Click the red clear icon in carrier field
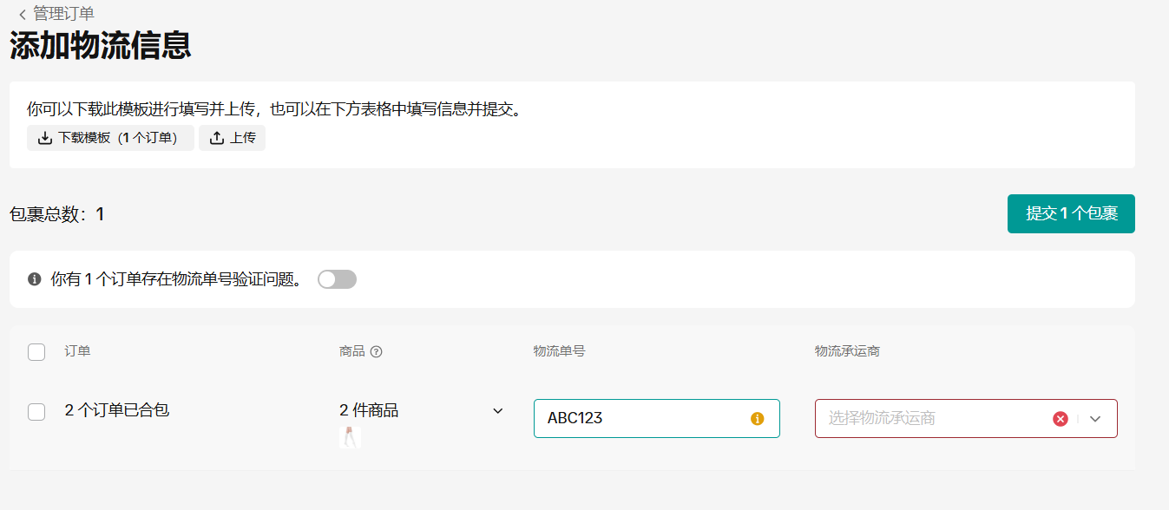The image size is (1169, 510). coord(1060,419)
